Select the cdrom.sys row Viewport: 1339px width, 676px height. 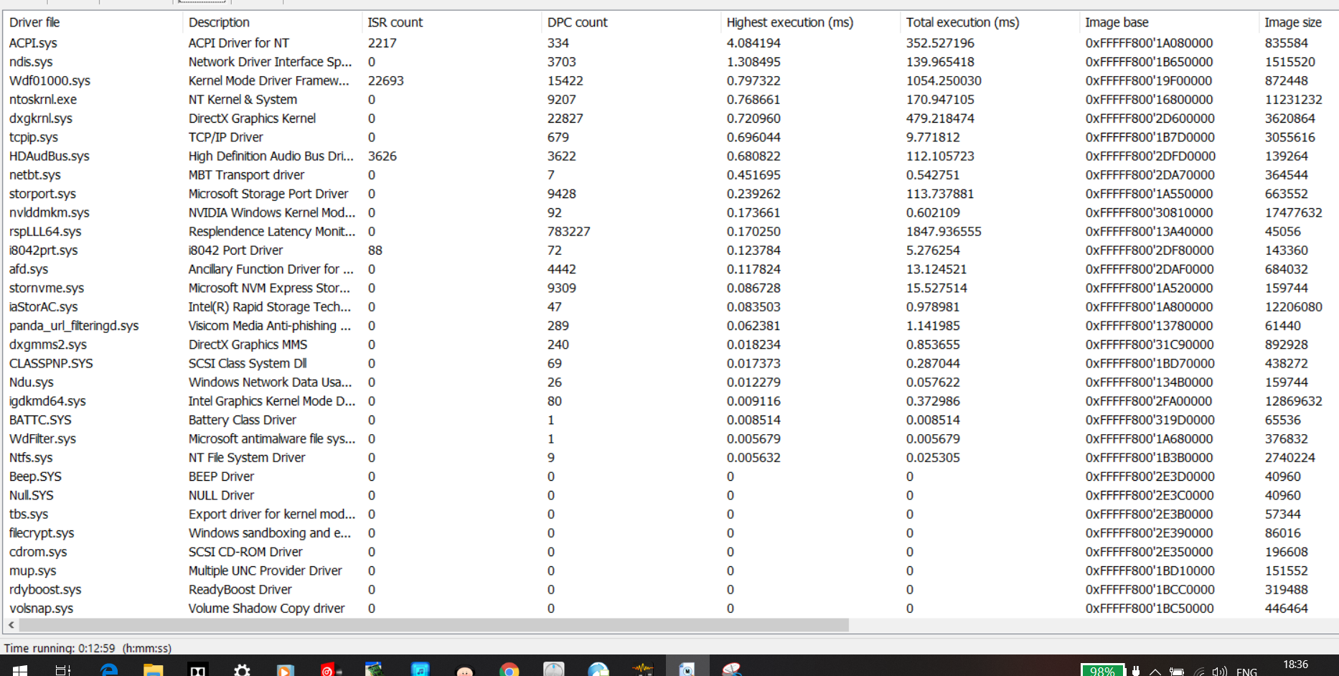[671, 551]
